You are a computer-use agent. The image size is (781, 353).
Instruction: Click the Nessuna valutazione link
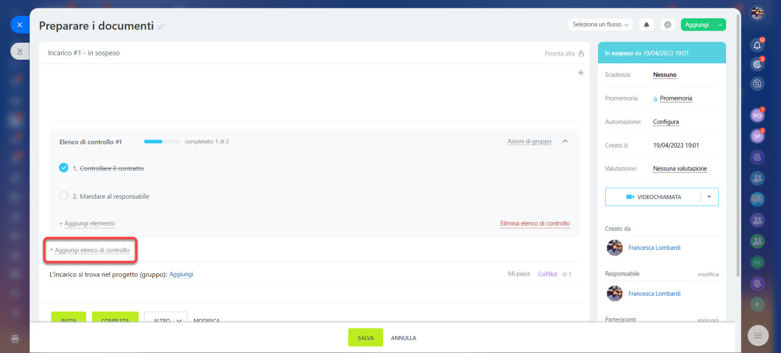(680, 169)
